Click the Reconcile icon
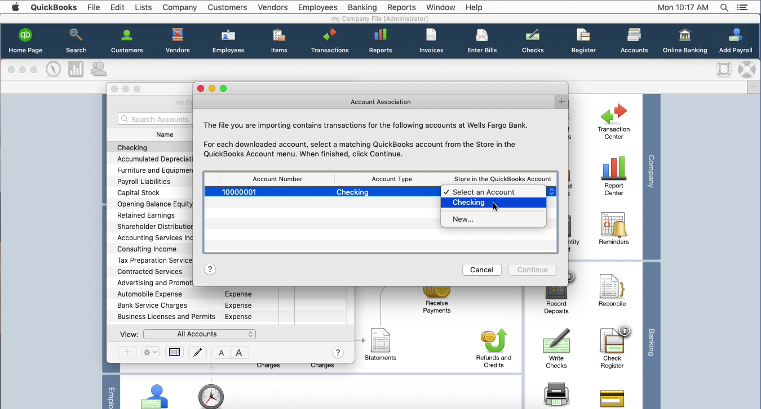This screenshot has height=409, width=761. click(612, 290)
